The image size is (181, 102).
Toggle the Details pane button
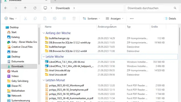[170, 18]
